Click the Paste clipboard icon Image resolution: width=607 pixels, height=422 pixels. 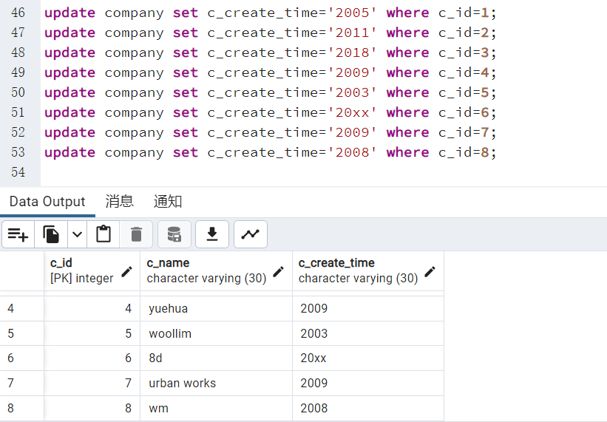[104, 234]
